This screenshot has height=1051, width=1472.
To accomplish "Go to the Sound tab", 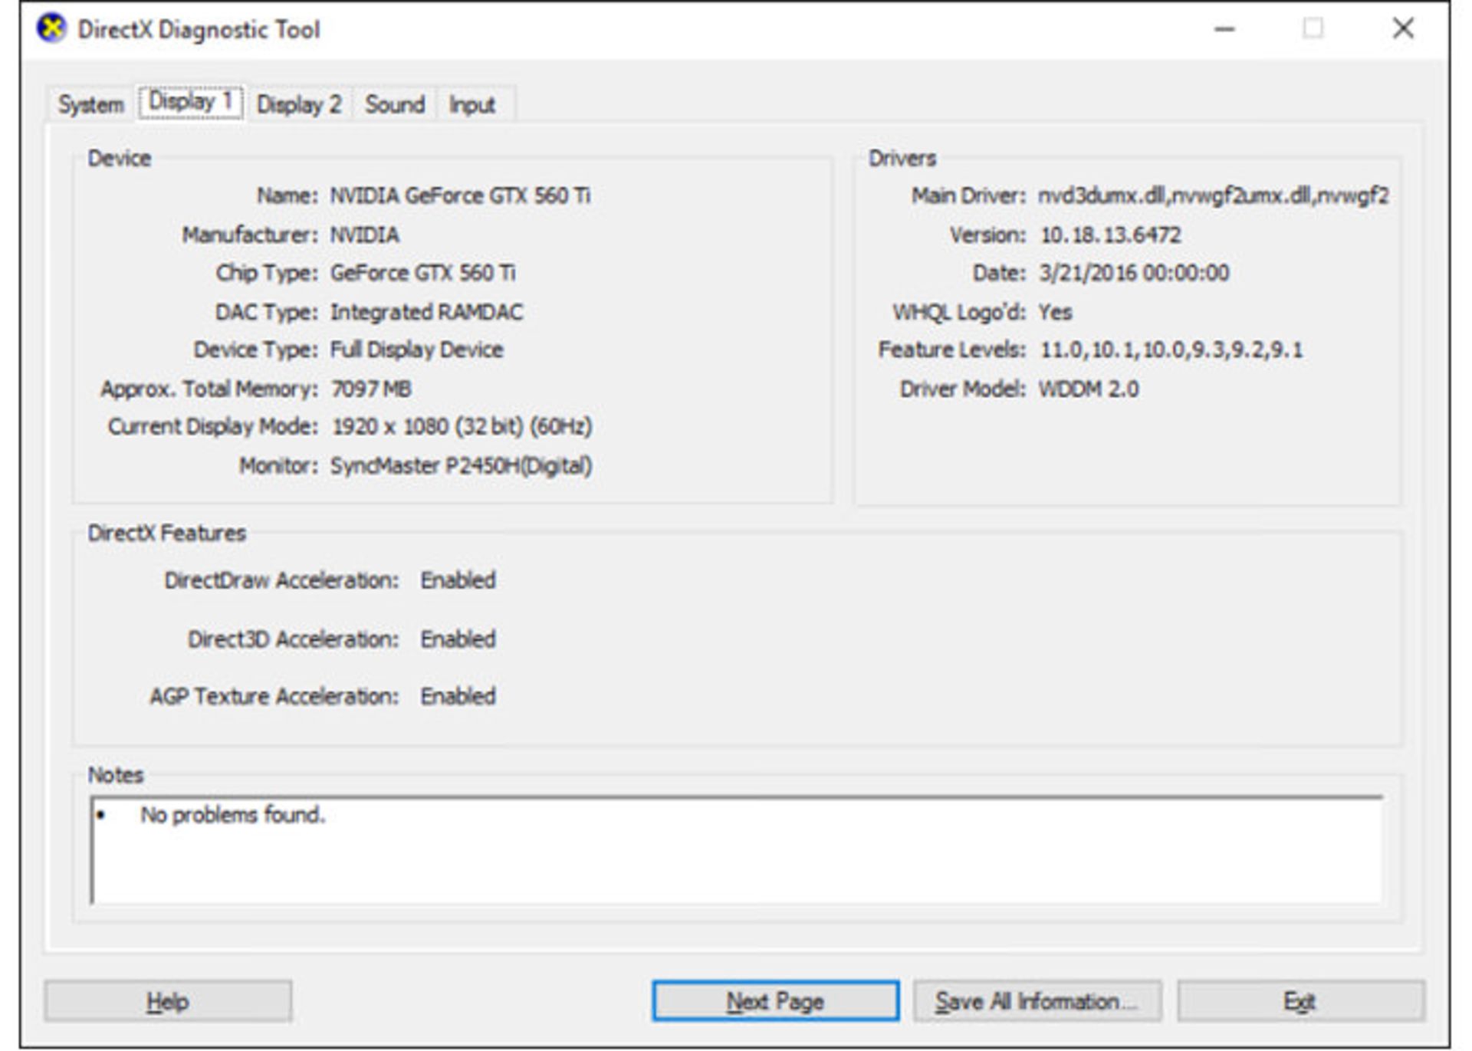I will (x=395, y=104).
